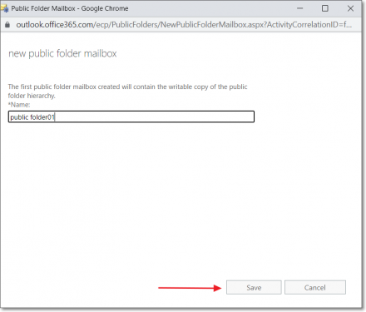366x312 pixels.
Task: Select the outlook.office365.com address bar
Action: click(184, 25)
